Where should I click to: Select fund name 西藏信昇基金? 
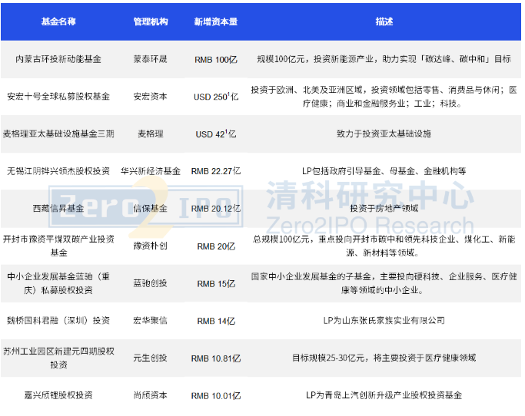click(58, 208)
